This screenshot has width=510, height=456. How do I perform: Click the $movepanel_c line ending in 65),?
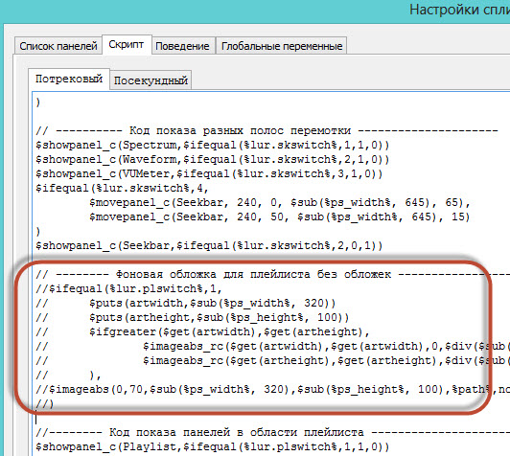280,202
